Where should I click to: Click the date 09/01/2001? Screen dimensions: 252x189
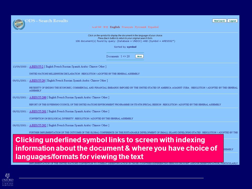[x=19, y=81]
